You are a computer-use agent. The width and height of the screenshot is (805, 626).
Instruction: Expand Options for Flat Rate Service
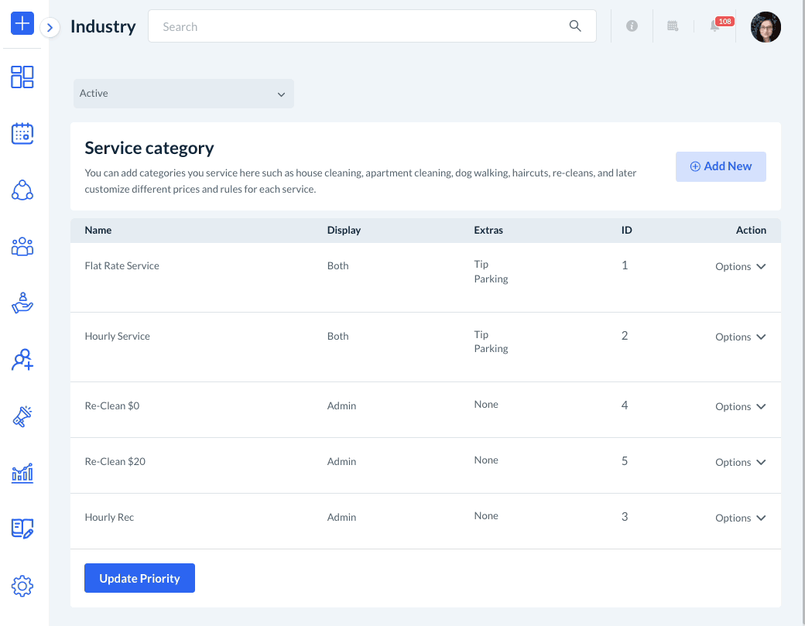[x=740, y=266]
